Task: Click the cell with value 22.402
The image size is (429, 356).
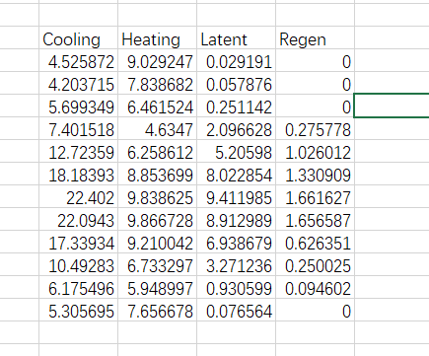Action: (78, 196)
